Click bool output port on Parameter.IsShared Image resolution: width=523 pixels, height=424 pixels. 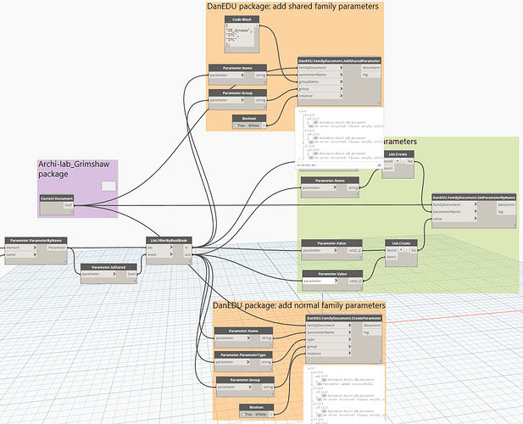[131, 274]
